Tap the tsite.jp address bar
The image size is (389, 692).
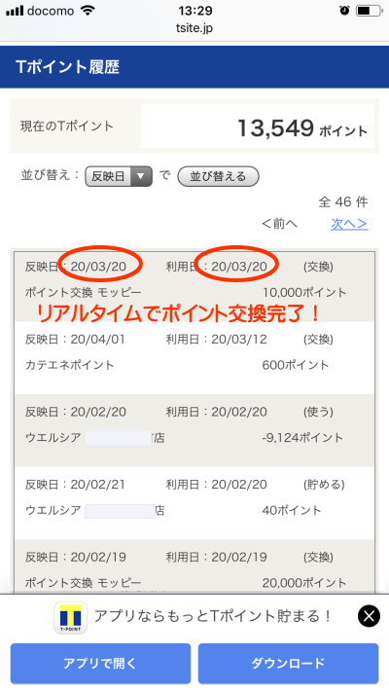click(x=194, y=28)
